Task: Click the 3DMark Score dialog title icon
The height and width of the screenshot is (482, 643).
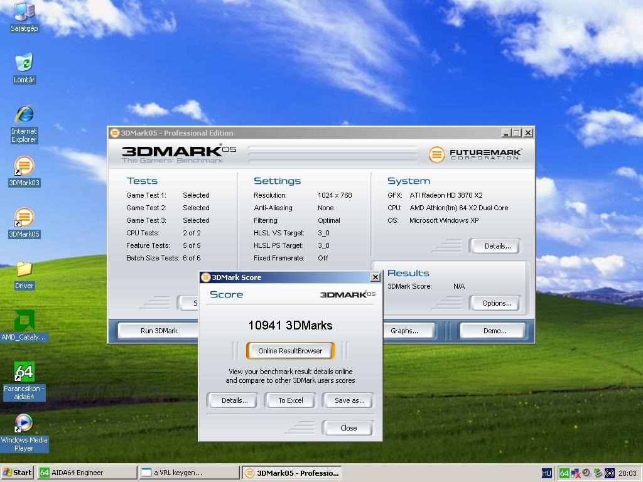Action: [206, 277]
